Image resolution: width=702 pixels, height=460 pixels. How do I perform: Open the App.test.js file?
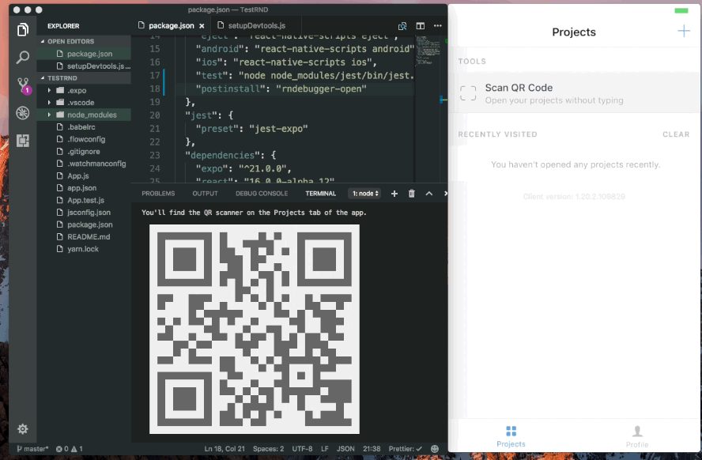[84, 200]
